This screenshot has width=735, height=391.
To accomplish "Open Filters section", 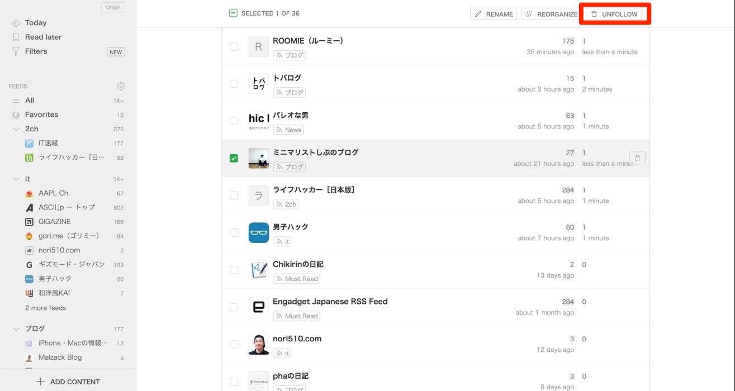I will pos(36,51).
